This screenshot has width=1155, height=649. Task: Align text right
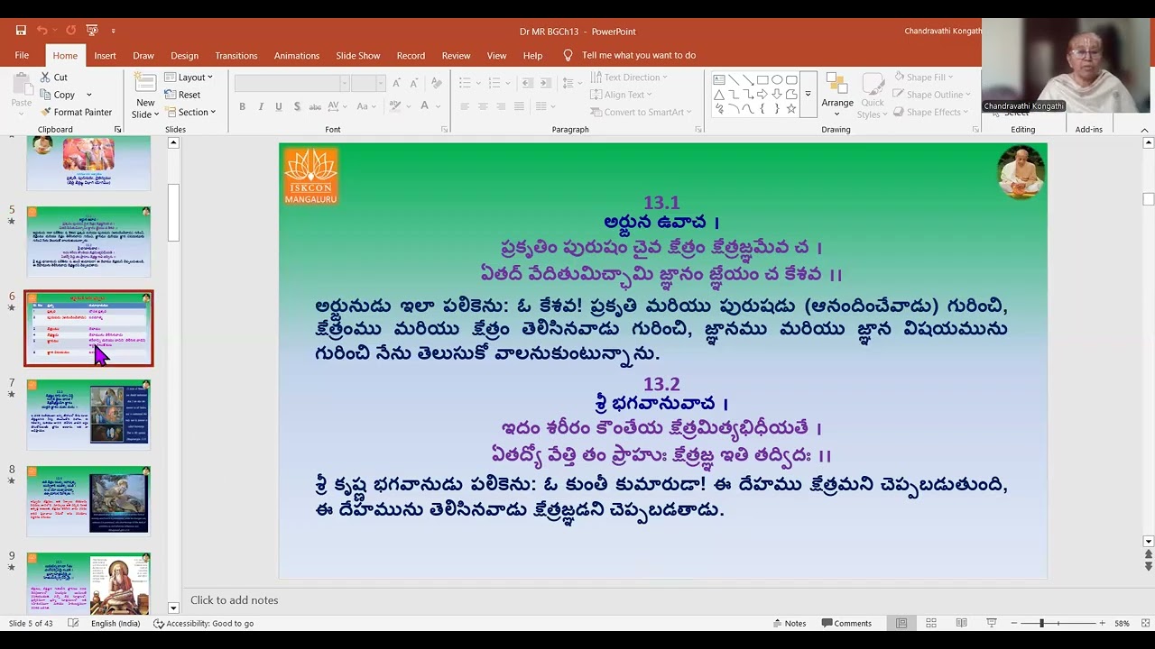pyautogui.click(x=501, y=106)
